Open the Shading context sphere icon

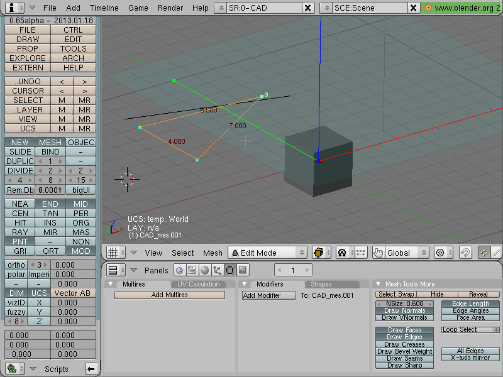(x=205, y=270)
